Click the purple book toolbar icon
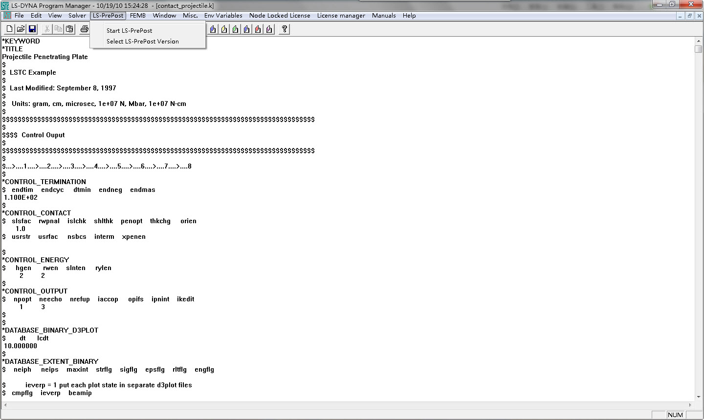 pos(269,29)
